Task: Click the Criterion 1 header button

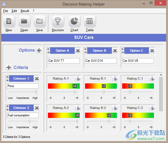Action: pyautogui.click(x=21, y=79)
